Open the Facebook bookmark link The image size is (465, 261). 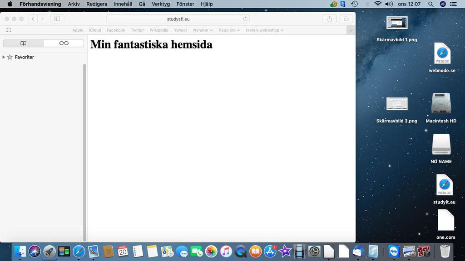point(116,30)
